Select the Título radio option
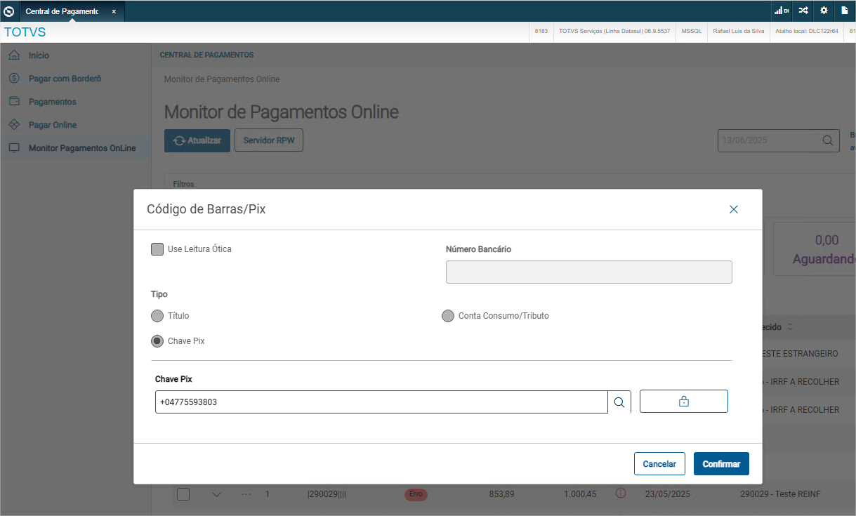856x516 pixels. pos(157,316)
